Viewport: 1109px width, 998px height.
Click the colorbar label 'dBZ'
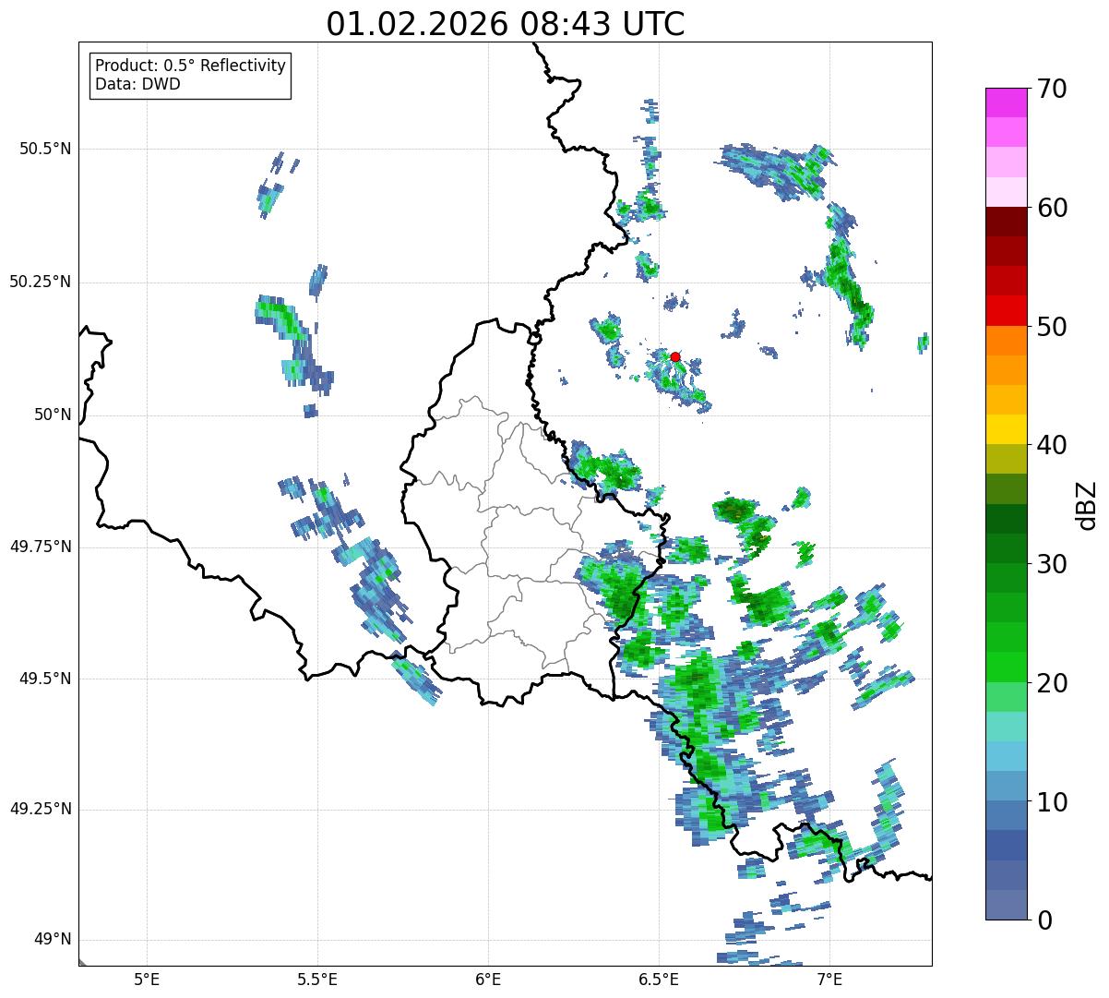[1087, 505]
